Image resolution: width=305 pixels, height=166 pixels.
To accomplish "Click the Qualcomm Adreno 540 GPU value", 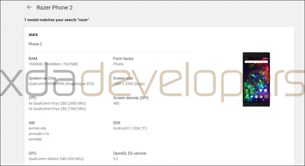I will coord(56,159).
